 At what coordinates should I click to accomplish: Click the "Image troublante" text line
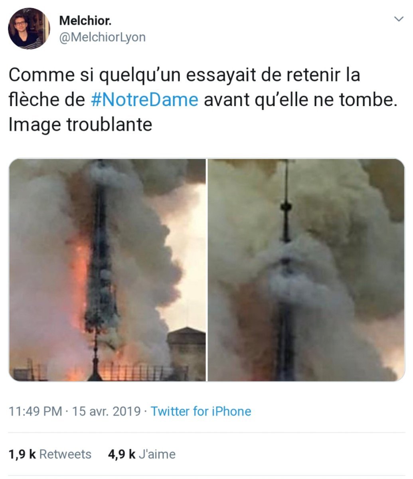80,125
